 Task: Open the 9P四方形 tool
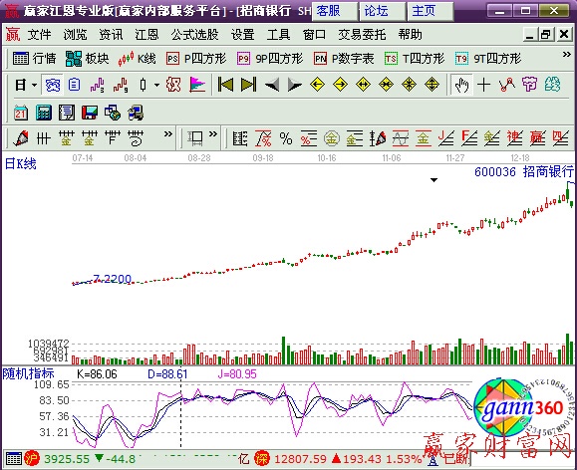(x=270, y=59)
